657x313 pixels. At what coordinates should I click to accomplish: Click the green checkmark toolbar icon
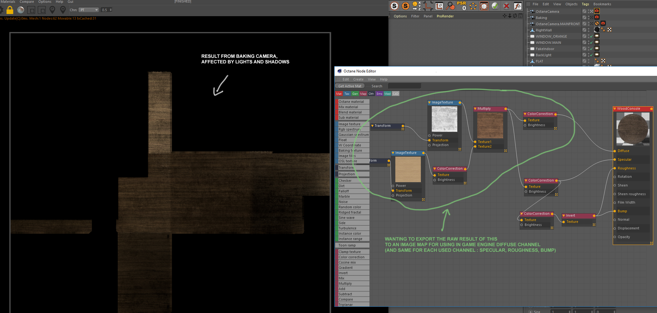click(x=495, y=6)
